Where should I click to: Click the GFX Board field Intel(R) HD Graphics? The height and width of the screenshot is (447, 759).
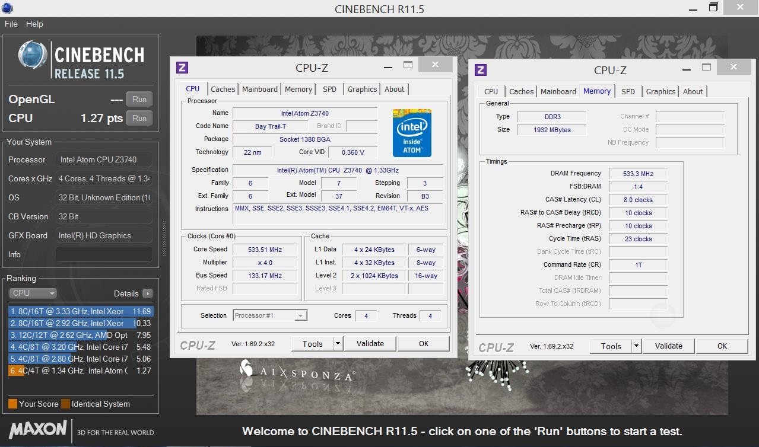click(x=104, y=235)
